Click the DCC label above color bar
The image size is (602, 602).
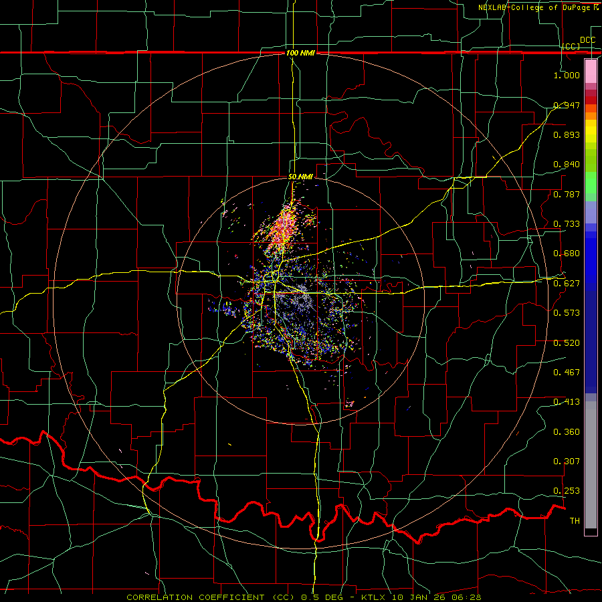pos(587,40)
